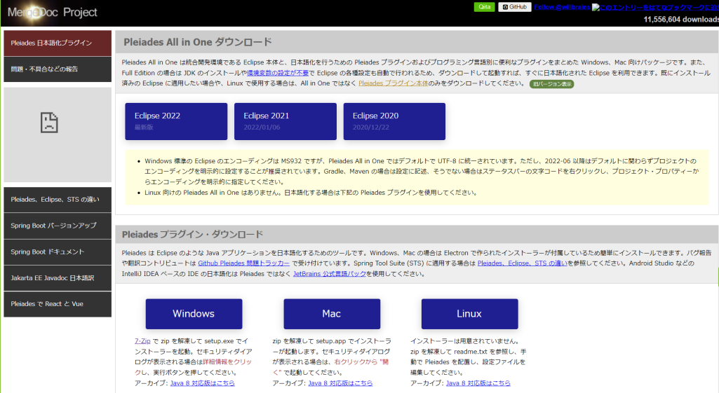The image size is (719, 393).
Task: Open Spring Boot ドキュメント sidebar item
Action: click(x=58, y=252)
